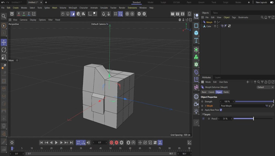Click the Pose.0 strength slider
This screenshot has width=275, height=156.
pyautogui.click(x=244, y=119)
